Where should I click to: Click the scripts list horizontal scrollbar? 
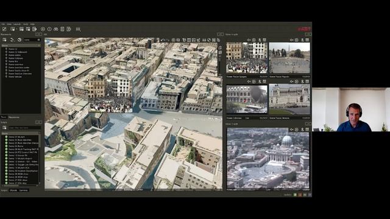(20, 186)
